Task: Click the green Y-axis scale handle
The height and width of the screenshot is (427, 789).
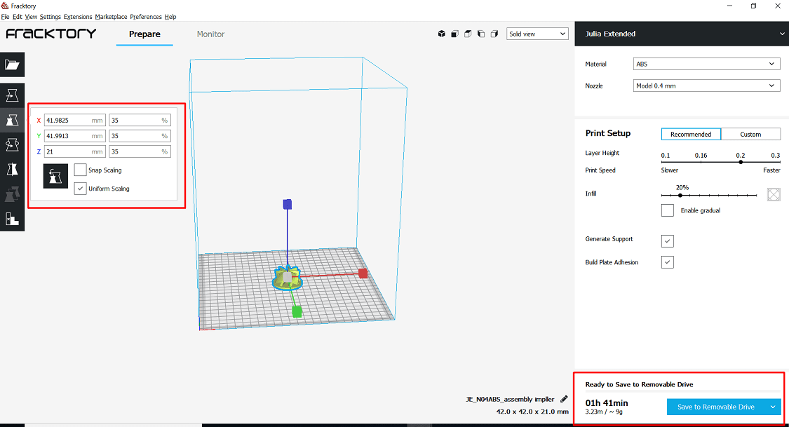Action: pyautogui.click(x=297, y=312)
